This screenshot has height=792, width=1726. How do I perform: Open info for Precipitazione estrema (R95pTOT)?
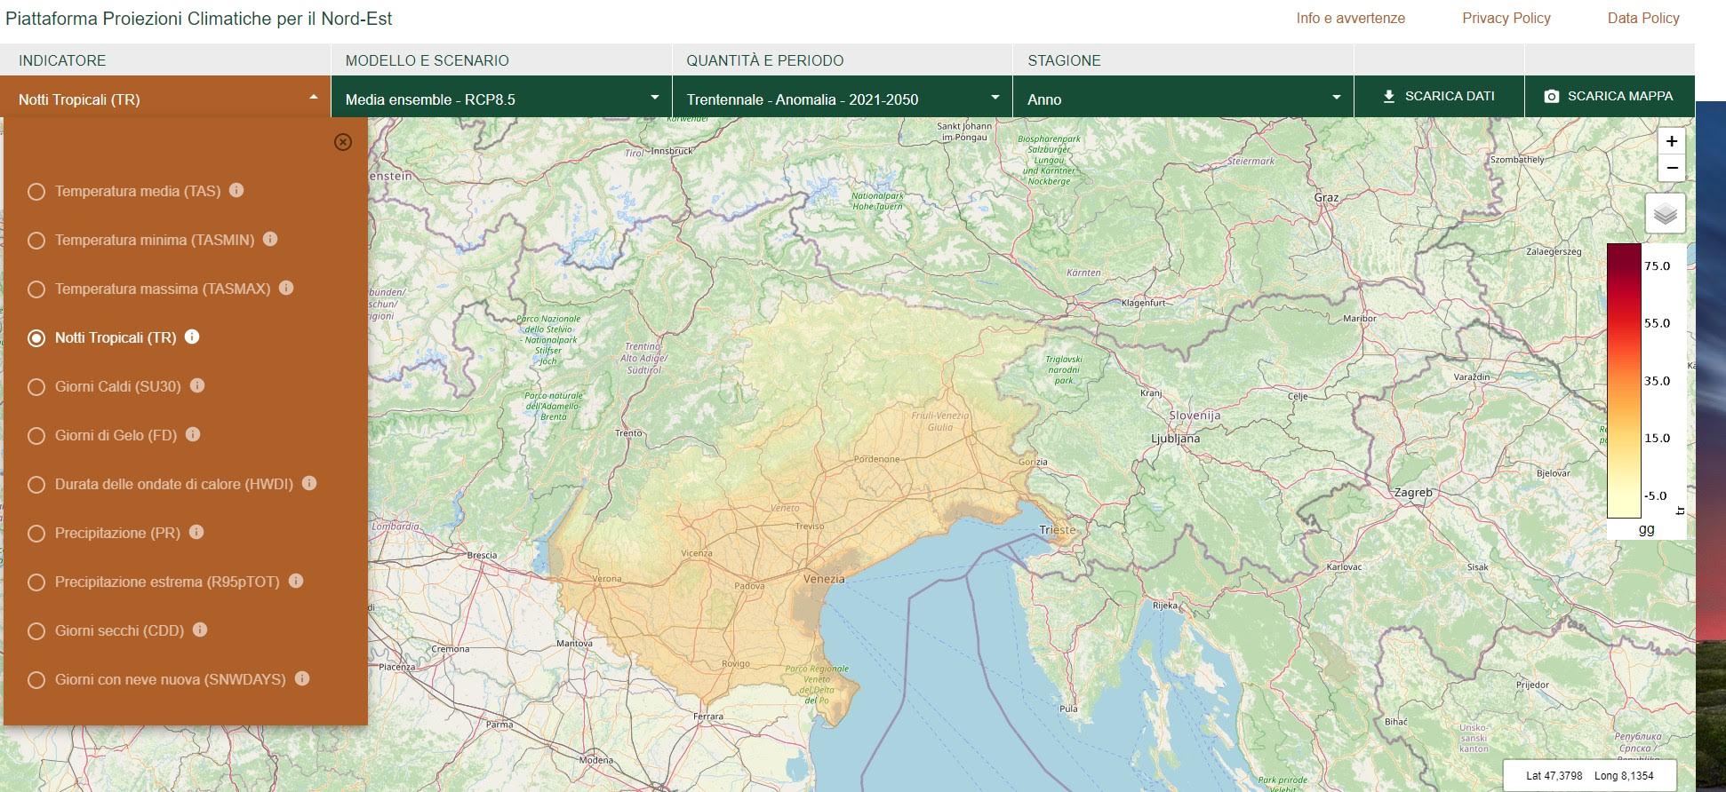tap(296, 581)
